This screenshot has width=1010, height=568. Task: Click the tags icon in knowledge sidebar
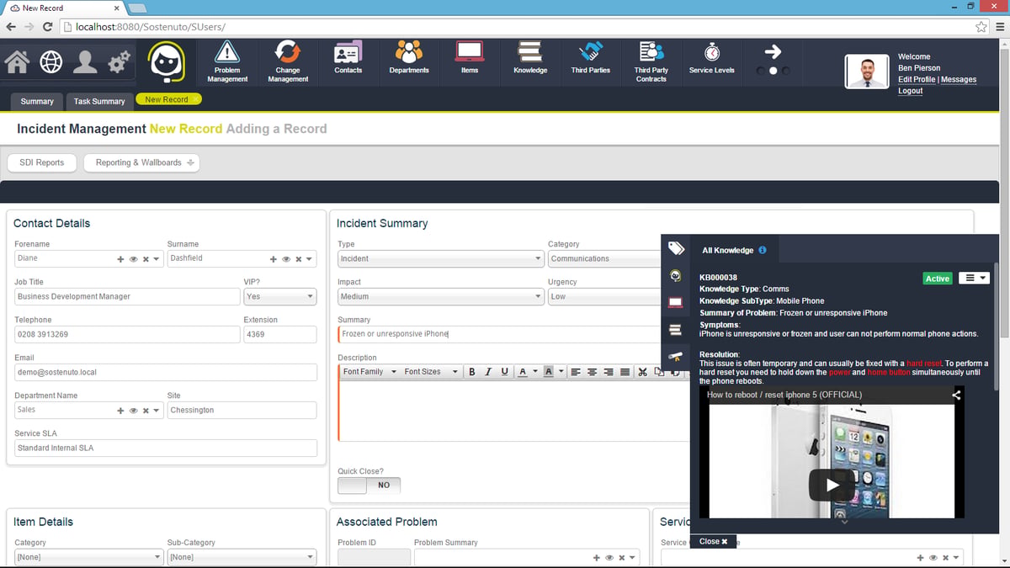coord(675,248)
